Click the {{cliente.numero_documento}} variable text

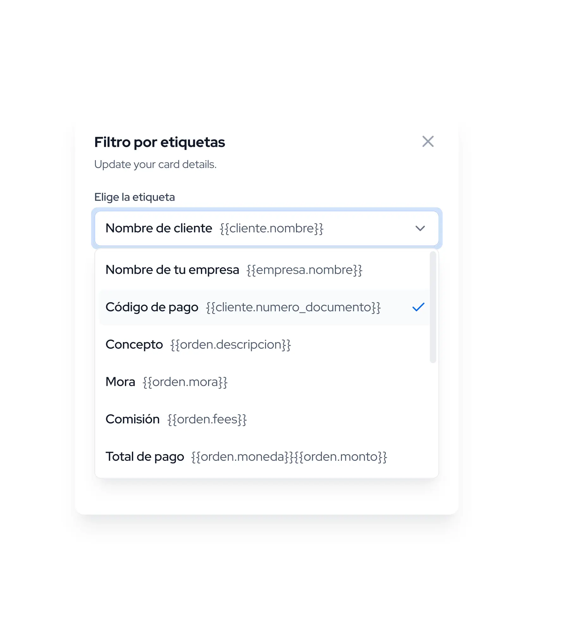coord(293,308)
